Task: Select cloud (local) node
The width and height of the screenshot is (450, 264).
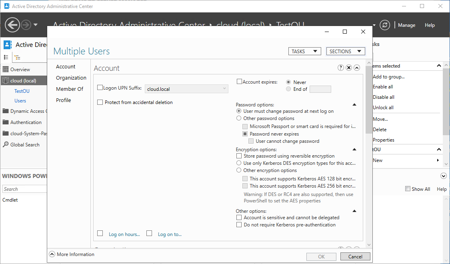Action: point(24,81)
